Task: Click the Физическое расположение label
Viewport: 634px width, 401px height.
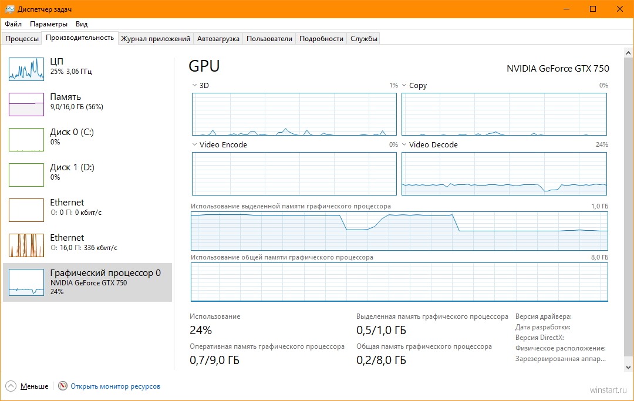Action: 561,348
